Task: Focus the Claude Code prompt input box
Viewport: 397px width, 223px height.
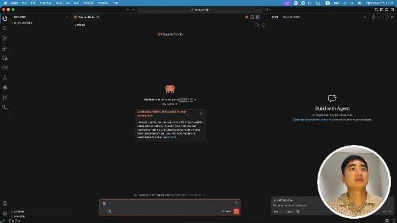Action: point(169,203)
